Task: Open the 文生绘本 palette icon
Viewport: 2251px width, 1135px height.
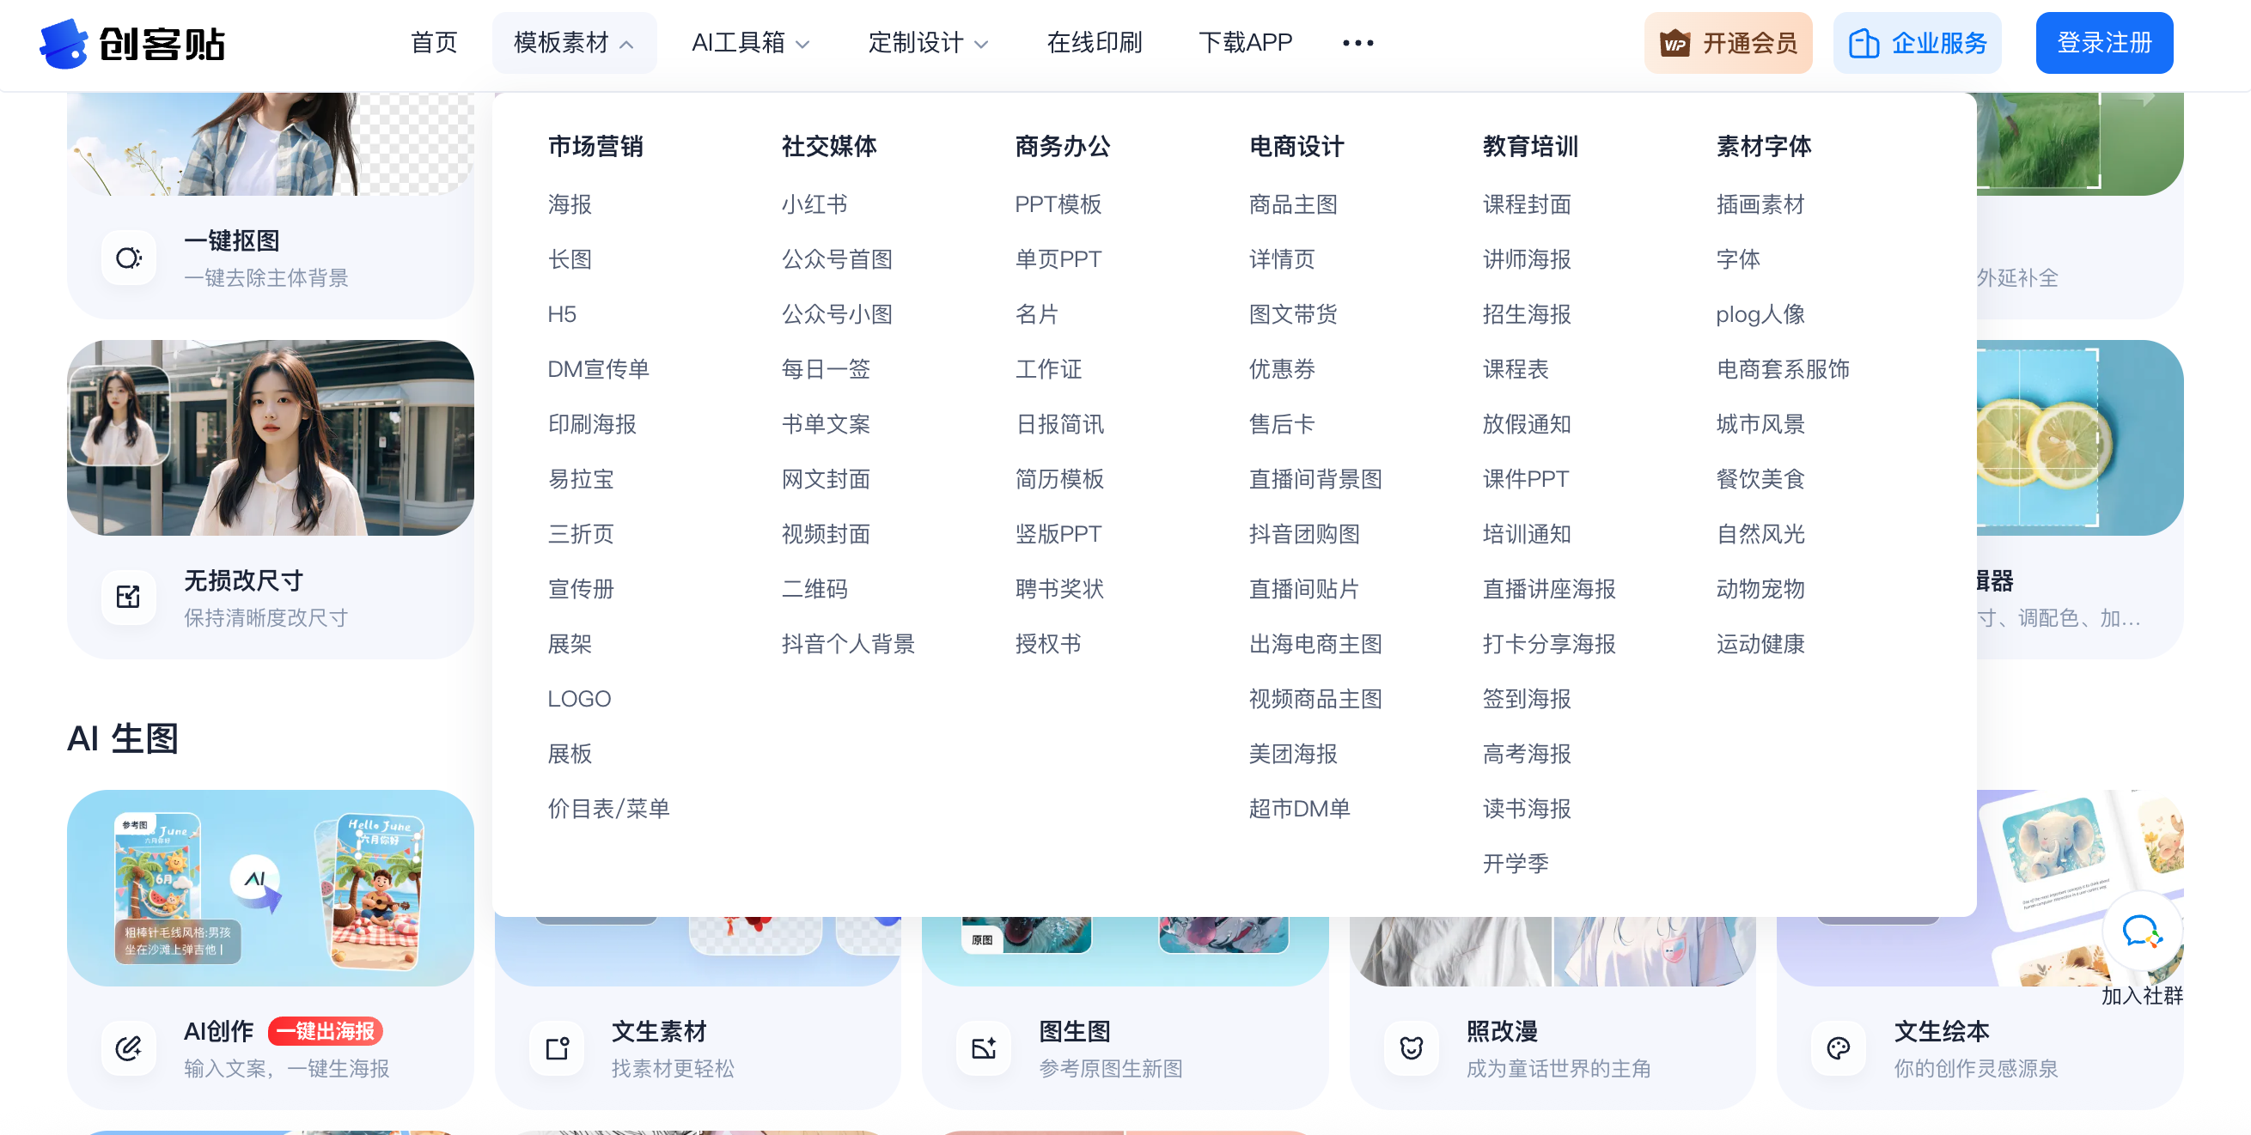Action: (1839, 1047)
